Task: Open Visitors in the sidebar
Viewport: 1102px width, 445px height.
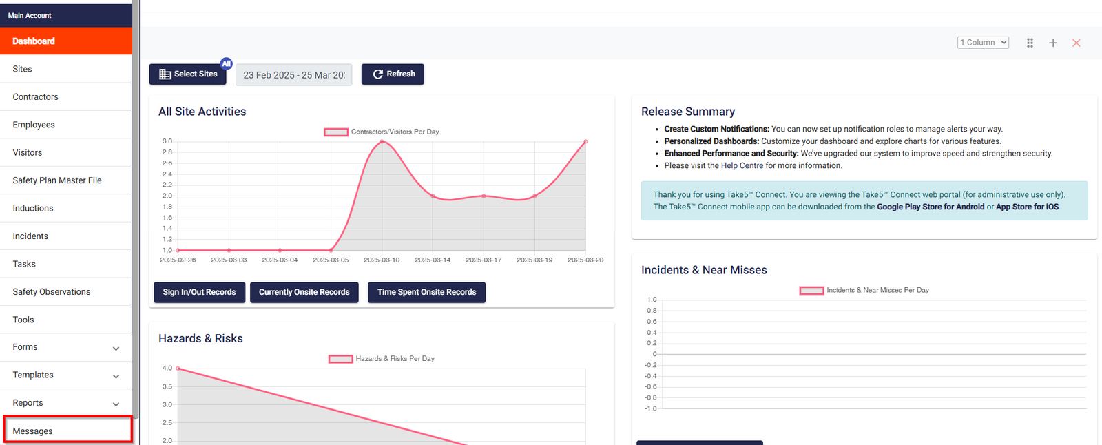Action: (66, 153)
